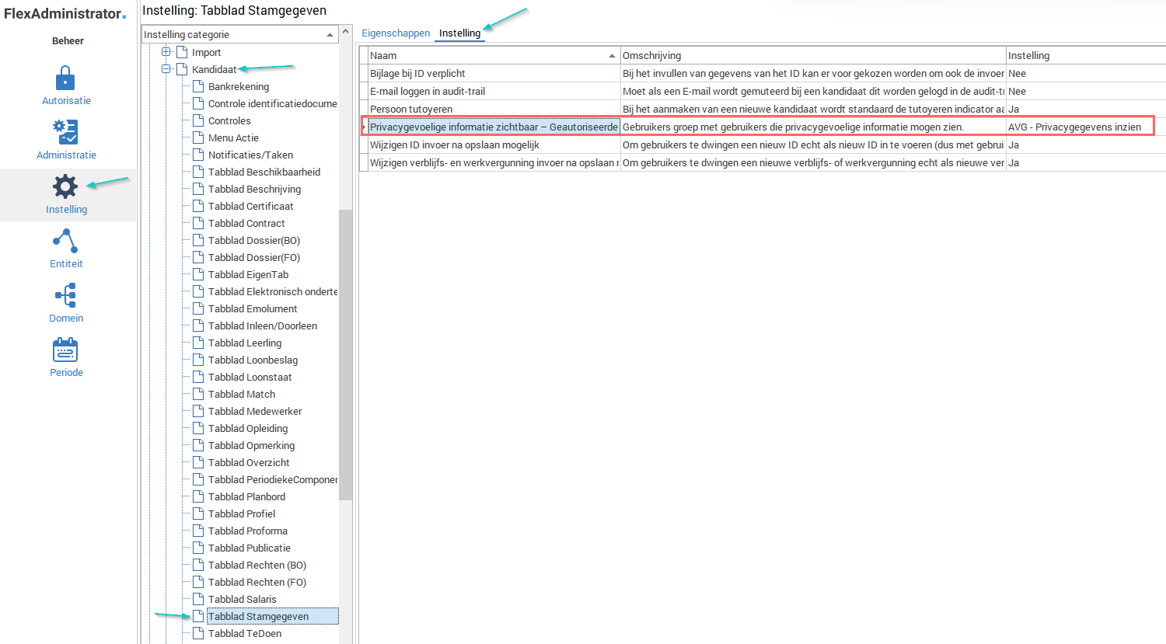Select the Domein hierarchy icon
This screenshot has width=1166, height=644.
[x=66, y=296]
